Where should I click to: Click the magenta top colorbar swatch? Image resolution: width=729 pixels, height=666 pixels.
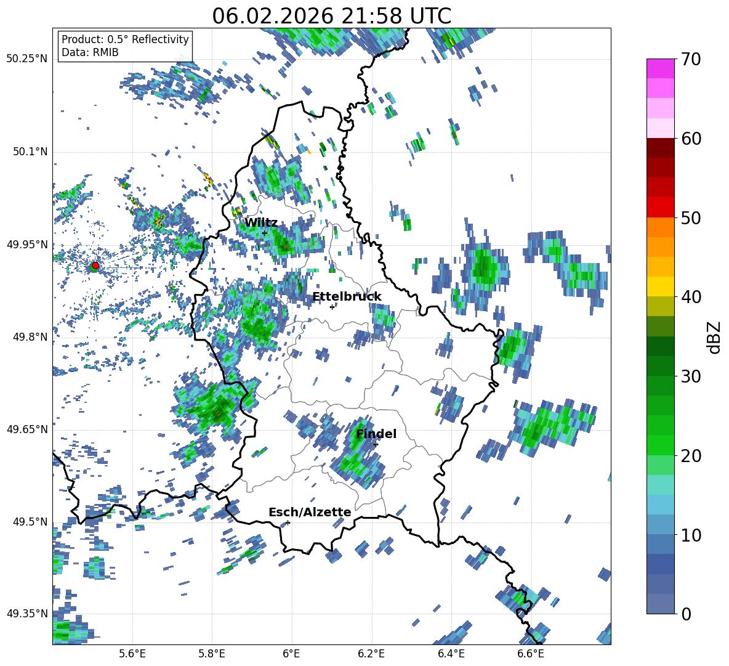pyautogui.click(x=660, y=69)
